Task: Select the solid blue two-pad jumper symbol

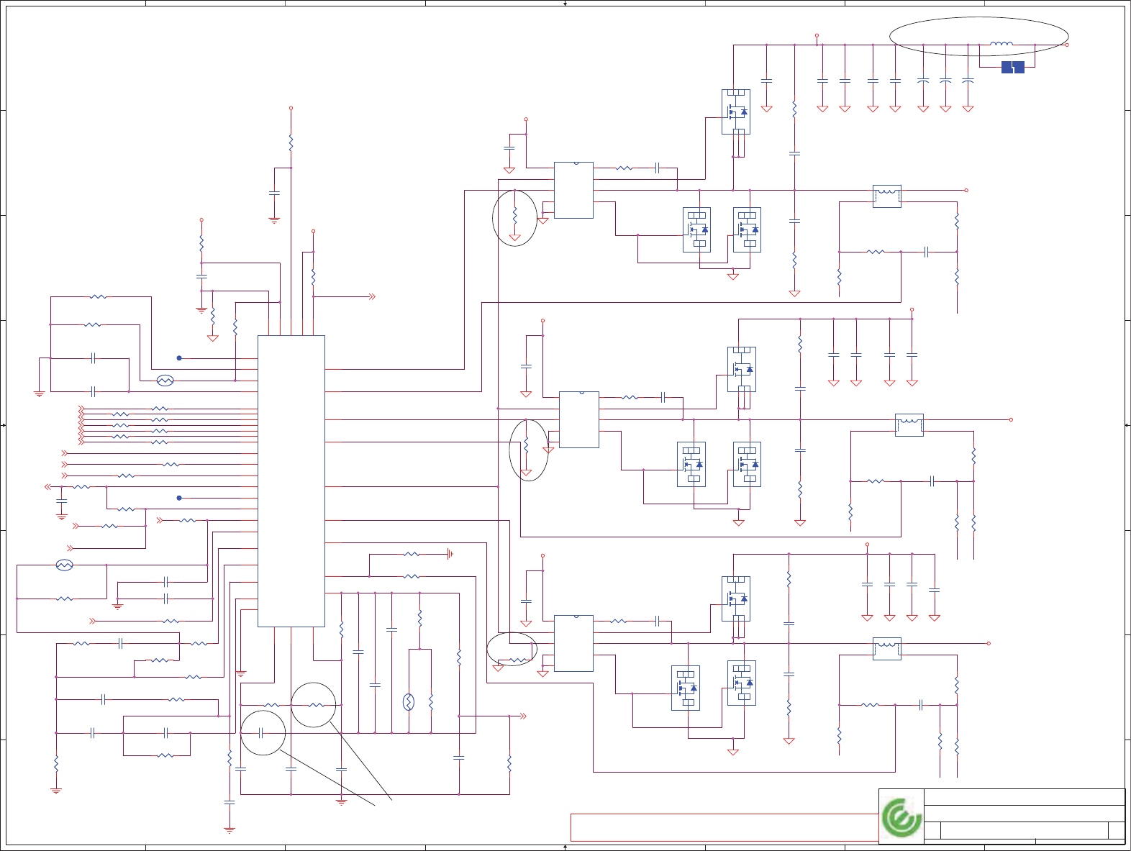Action: pyautogui.click(x=1012, y=67)
